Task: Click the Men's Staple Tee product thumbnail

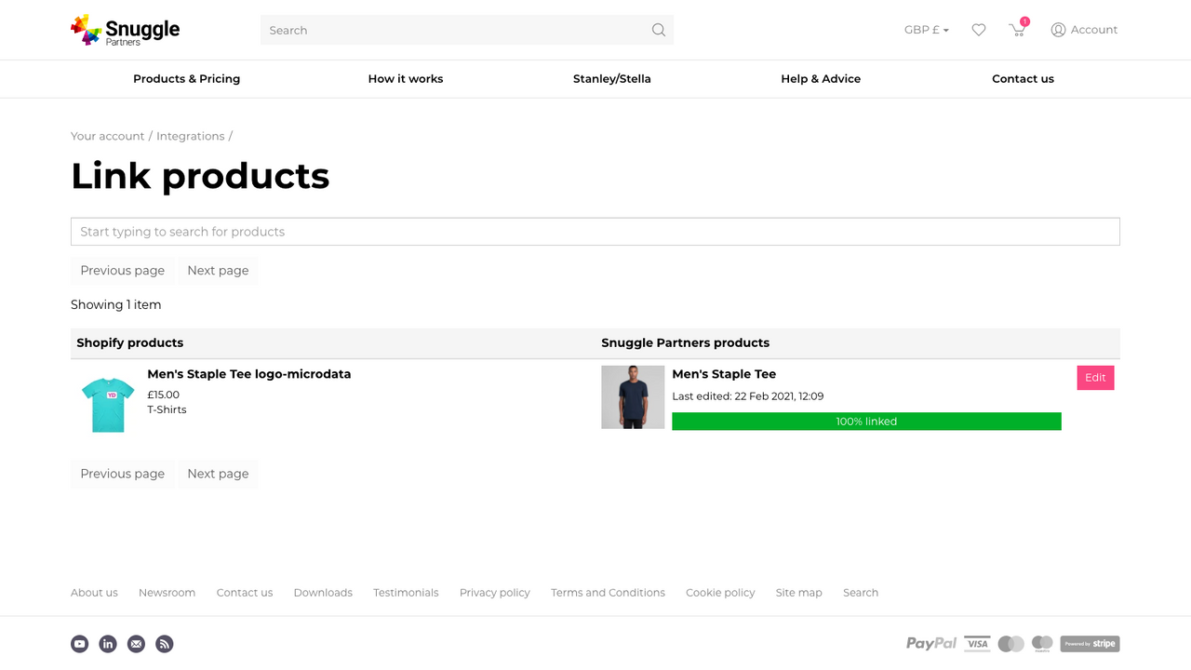Action: [633, 396]
